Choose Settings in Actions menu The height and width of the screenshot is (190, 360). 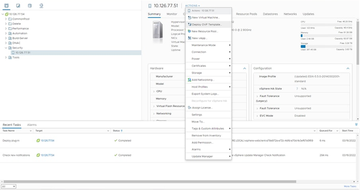[208, 115]
